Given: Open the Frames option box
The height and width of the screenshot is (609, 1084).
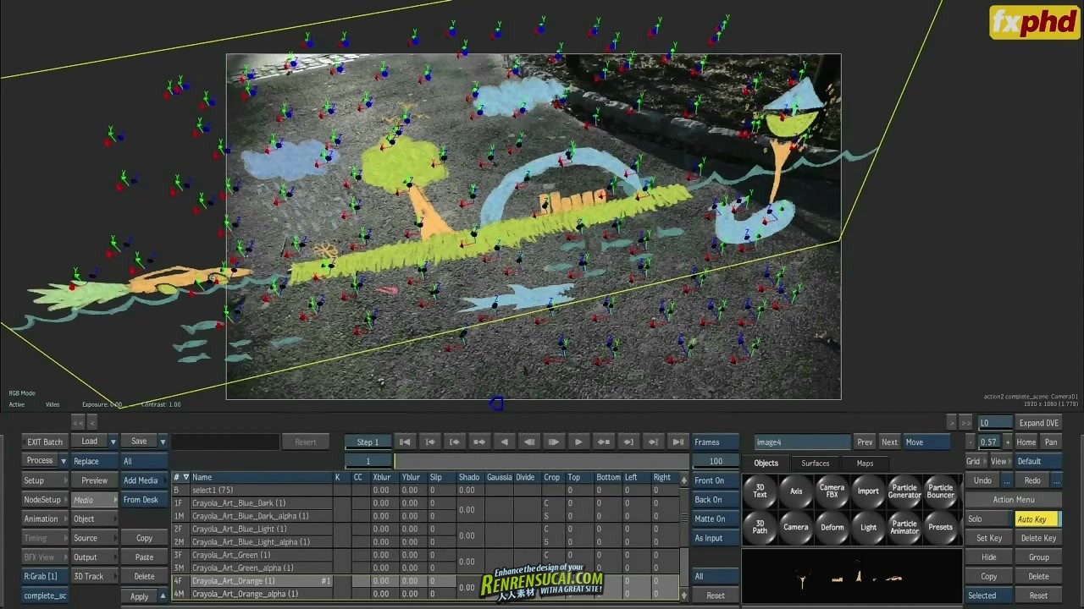Looking at the screenshot, I should 715,442.
